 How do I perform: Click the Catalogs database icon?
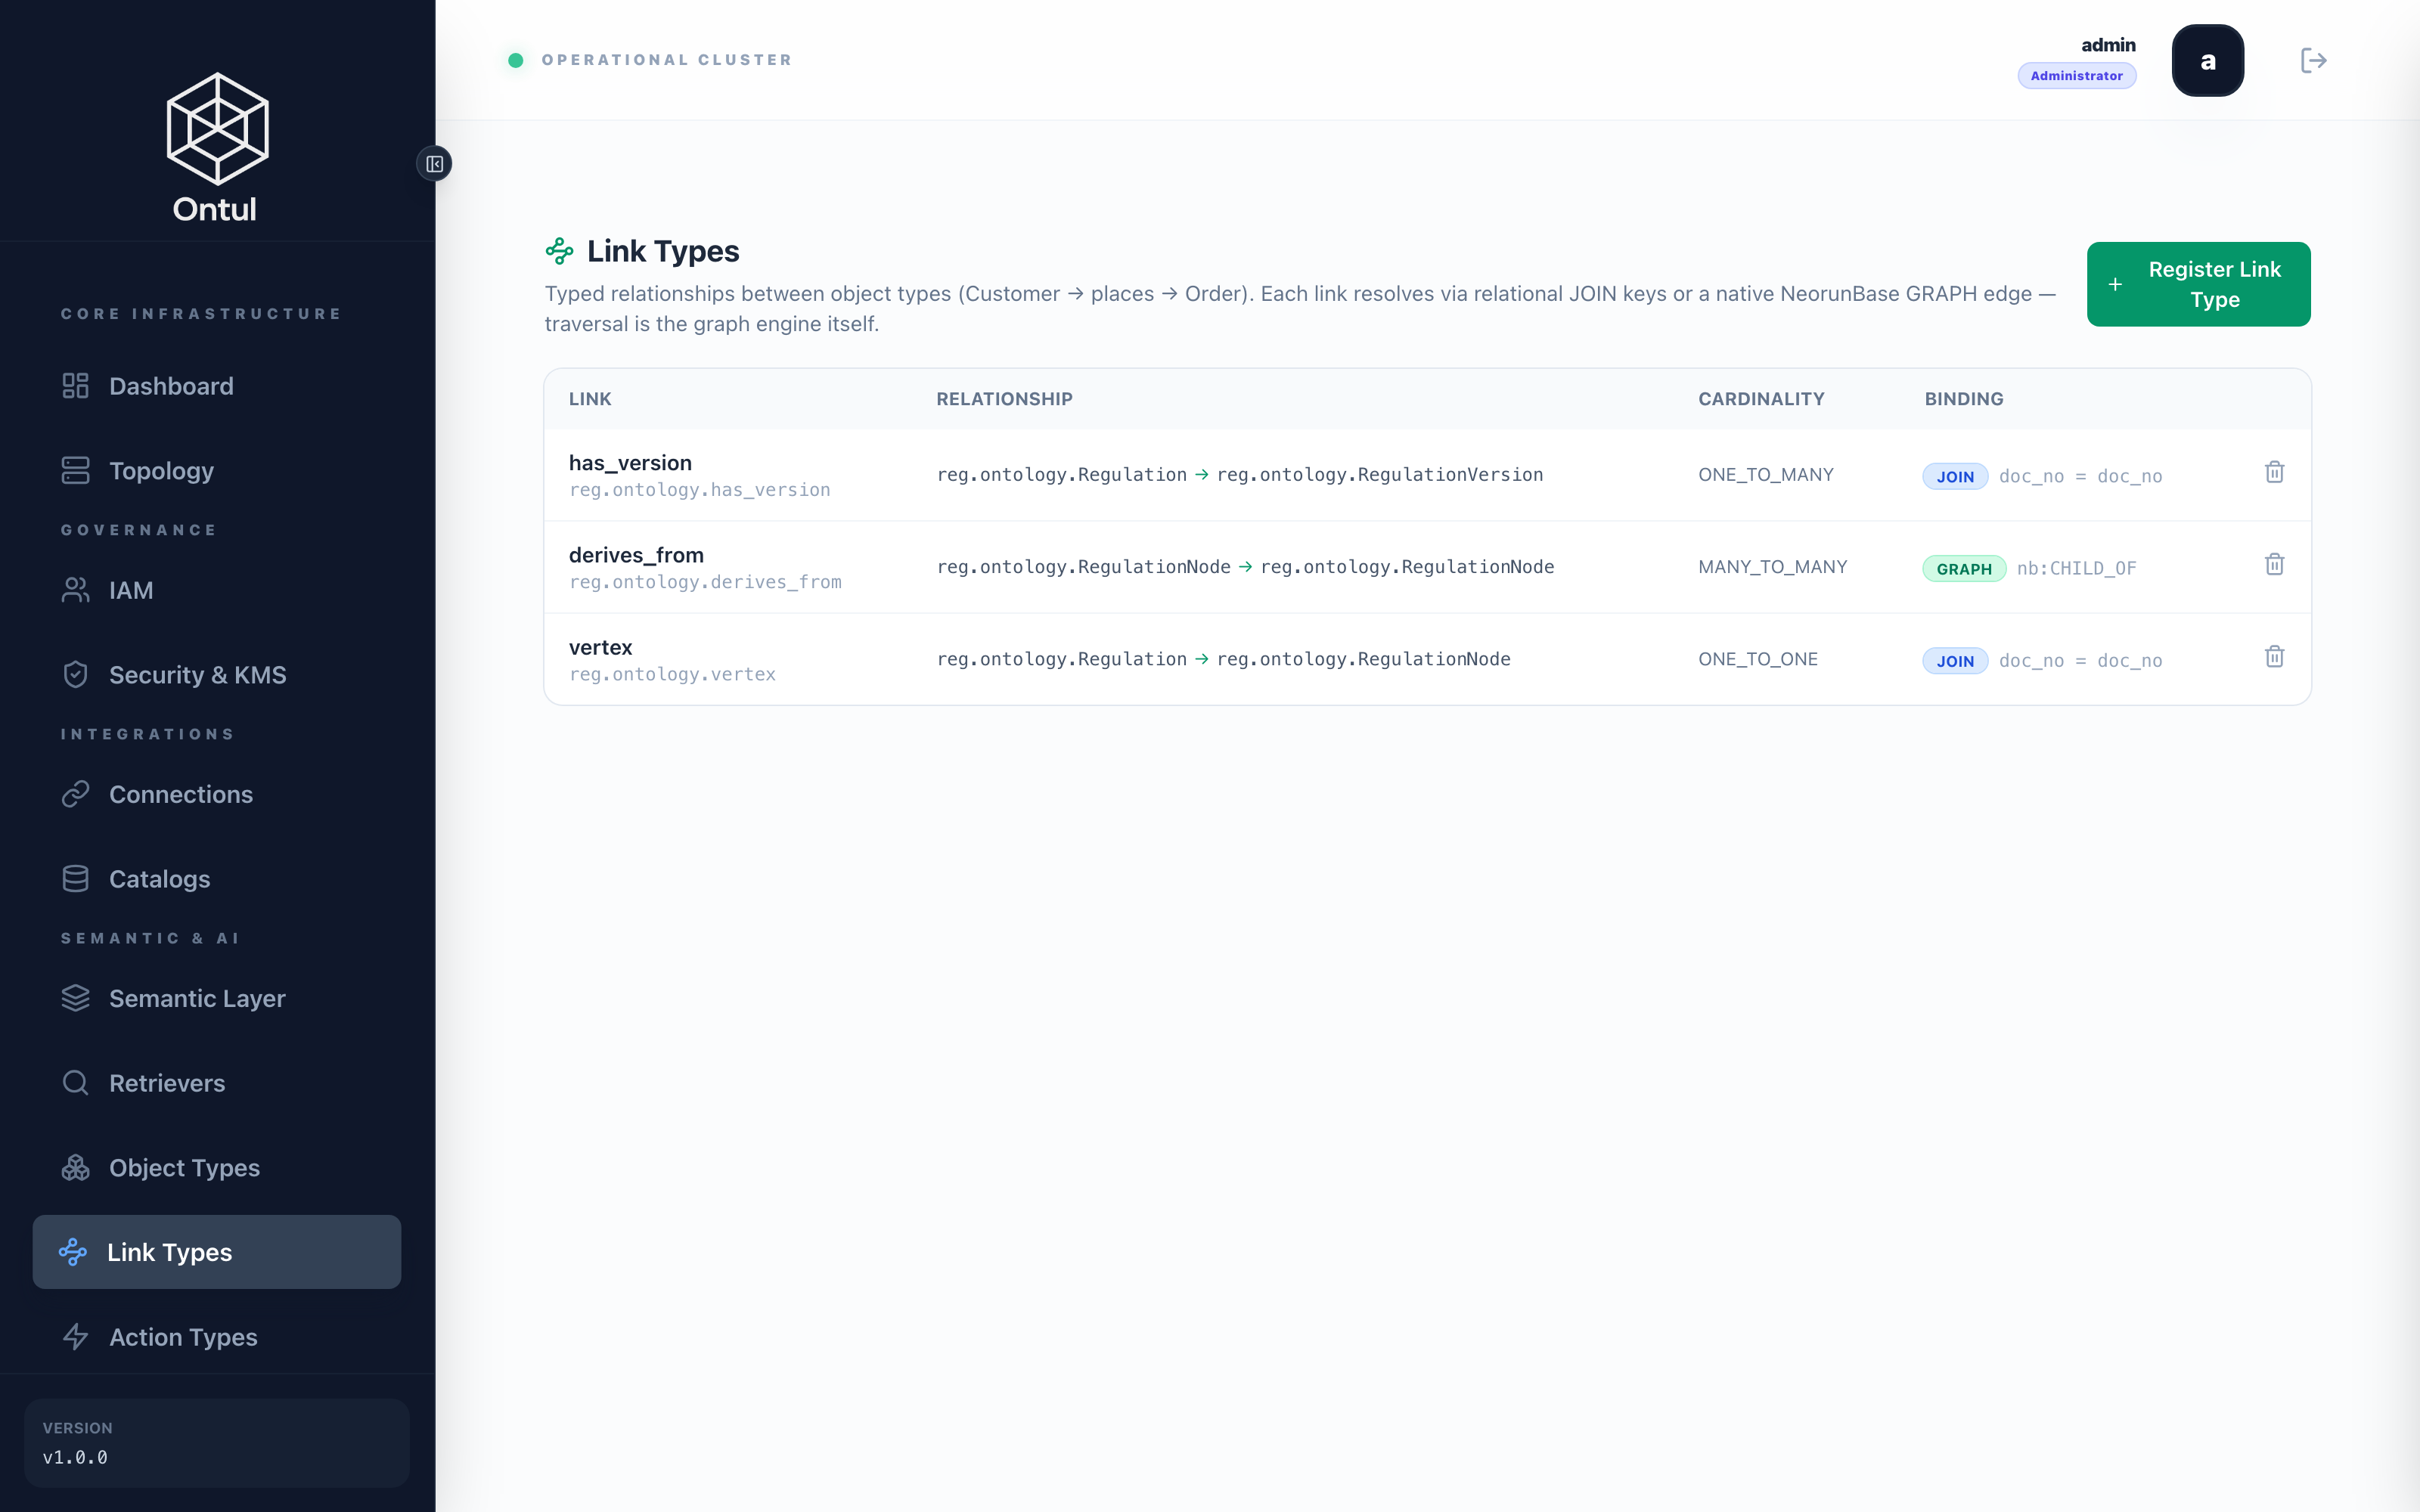point(76,879)
